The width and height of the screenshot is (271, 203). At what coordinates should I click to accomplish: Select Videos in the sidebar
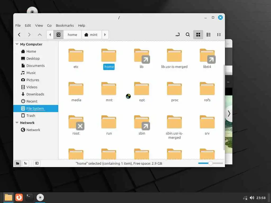click(x=36, y=87)
